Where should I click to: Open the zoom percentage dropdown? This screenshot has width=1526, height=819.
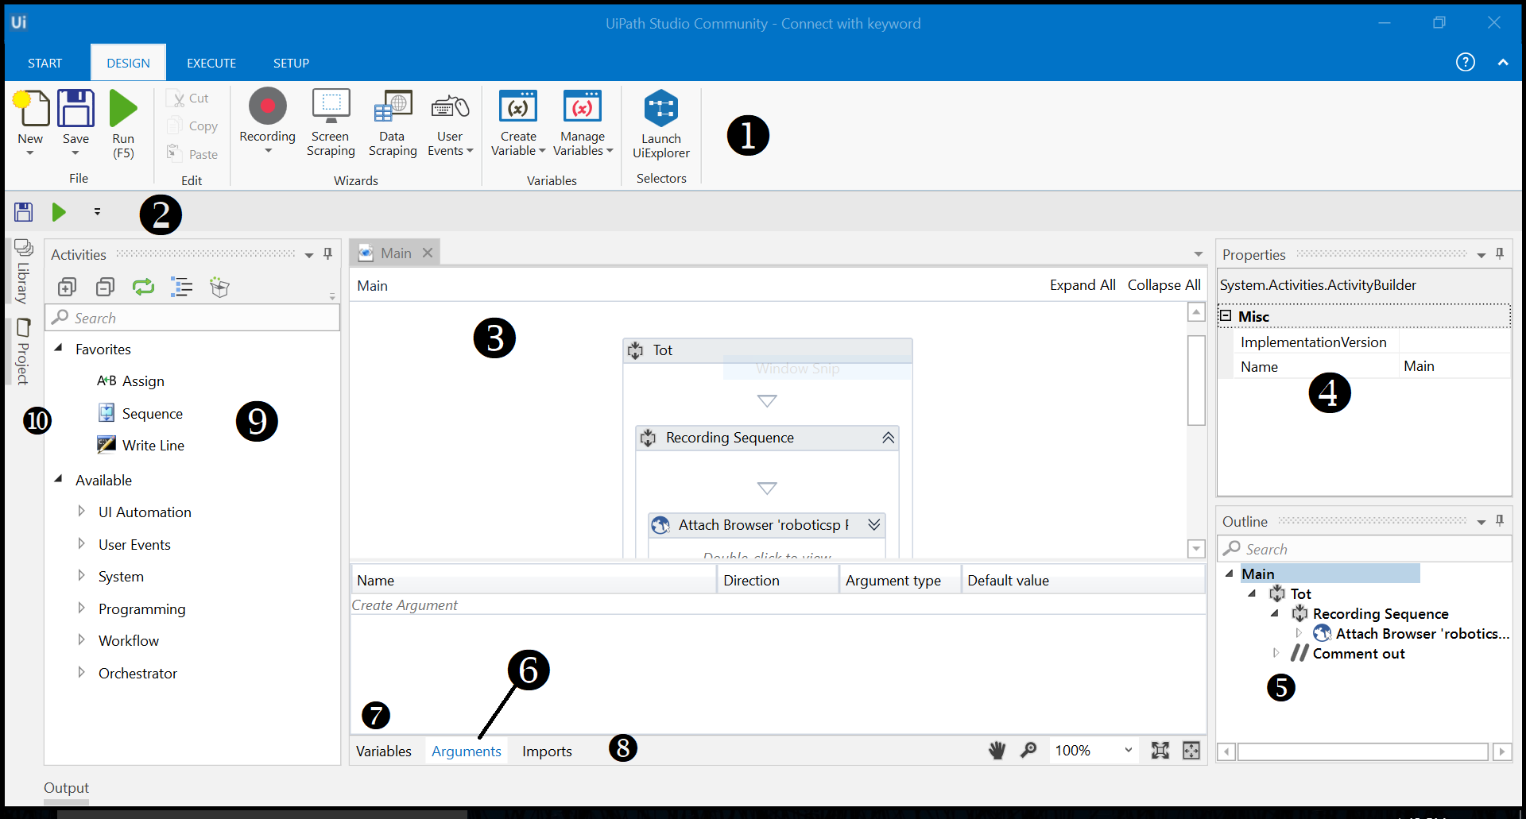tap(1128, 750)
